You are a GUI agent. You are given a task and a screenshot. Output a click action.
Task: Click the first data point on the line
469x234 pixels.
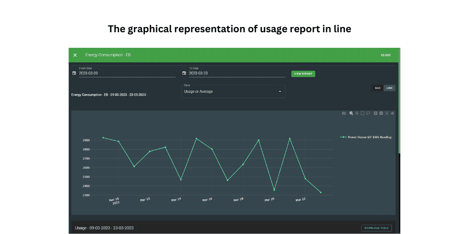point(103,138)
